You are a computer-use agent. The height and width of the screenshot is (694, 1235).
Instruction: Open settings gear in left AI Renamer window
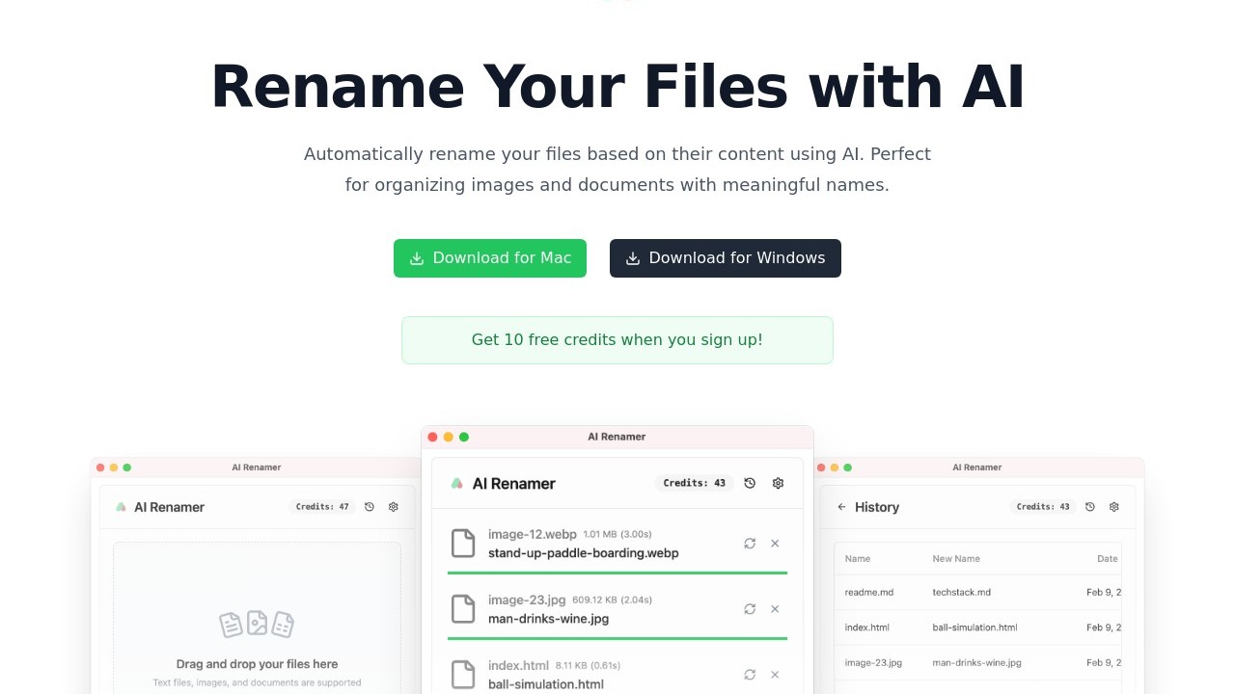point(394,507)
